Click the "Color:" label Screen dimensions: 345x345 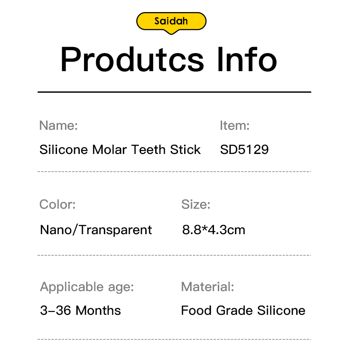[x=57, y=204]
